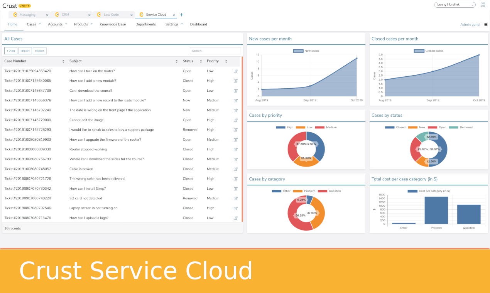The height and width of the screenshot is (293, 490).
Task: Click the Export button
Action: pyautogui.click(x=40, y=51)
